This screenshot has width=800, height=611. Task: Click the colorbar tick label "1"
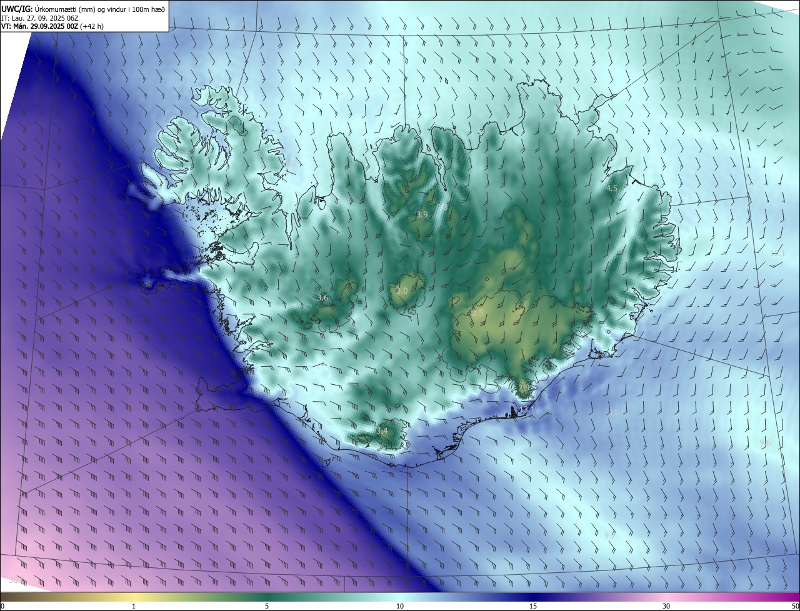point(134,606)
